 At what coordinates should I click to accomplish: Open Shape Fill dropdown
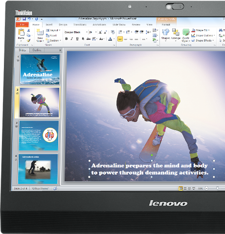pos(201,30)
